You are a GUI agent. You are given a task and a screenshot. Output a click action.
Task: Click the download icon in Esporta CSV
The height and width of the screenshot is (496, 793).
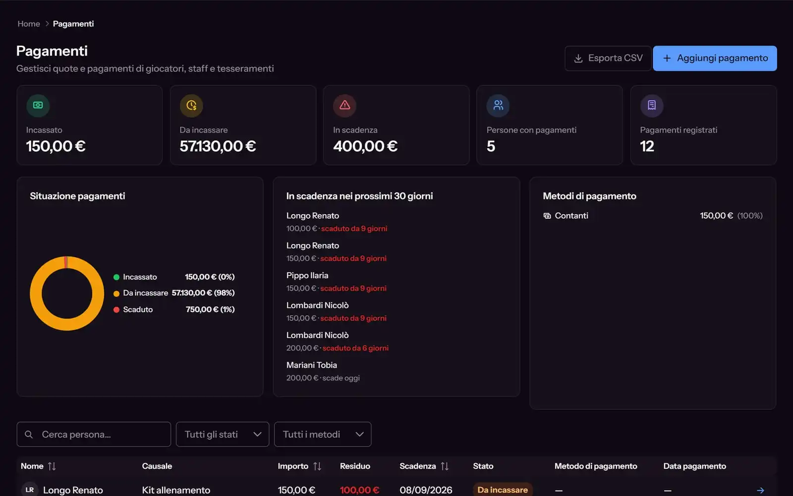(x=578, y=59)
